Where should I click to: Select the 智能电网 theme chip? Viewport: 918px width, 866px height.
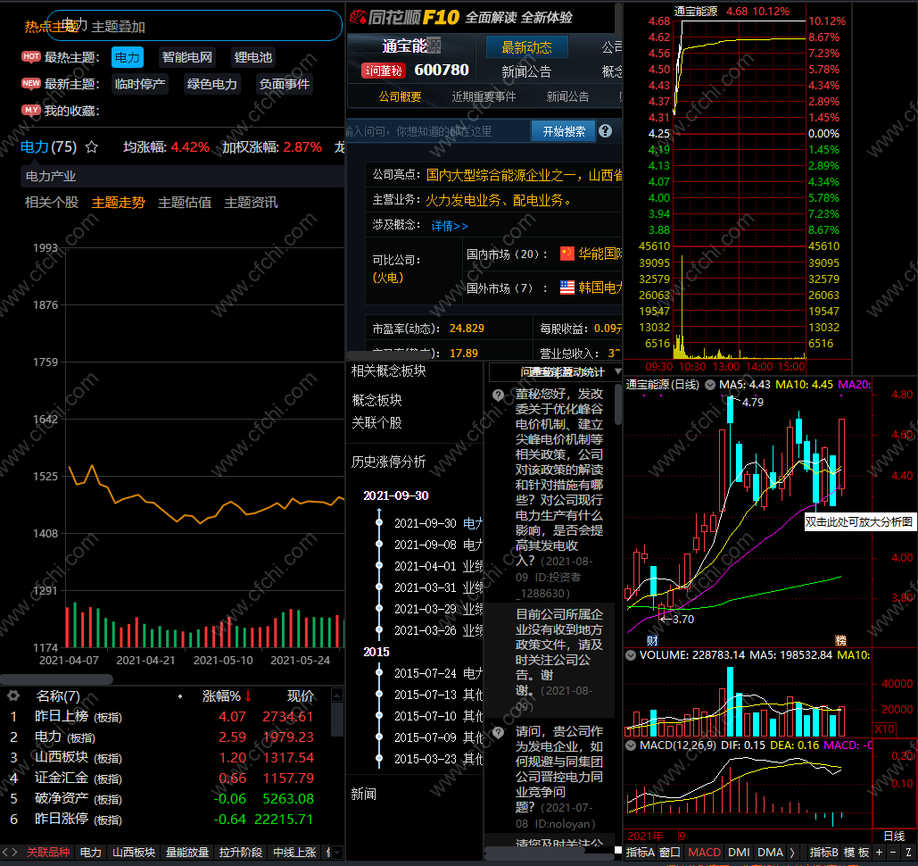point(187,57)
